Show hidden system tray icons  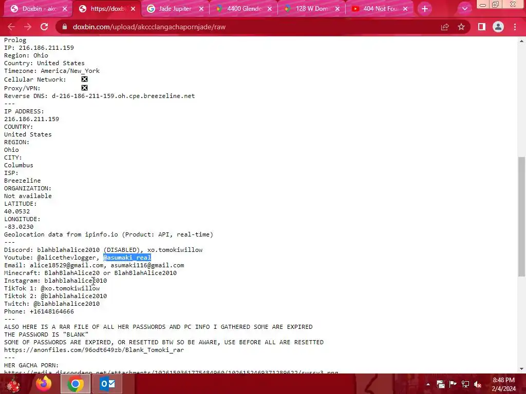point(428,384)
